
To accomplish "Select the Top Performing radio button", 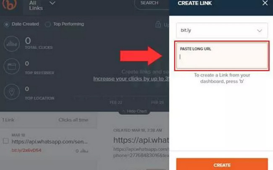I will 48,24.
